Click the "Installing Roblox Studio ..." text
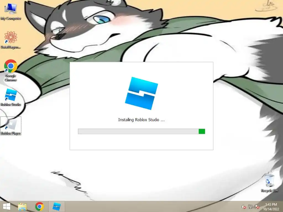This screenshot has width=283, height=212. tap(141, 120)
